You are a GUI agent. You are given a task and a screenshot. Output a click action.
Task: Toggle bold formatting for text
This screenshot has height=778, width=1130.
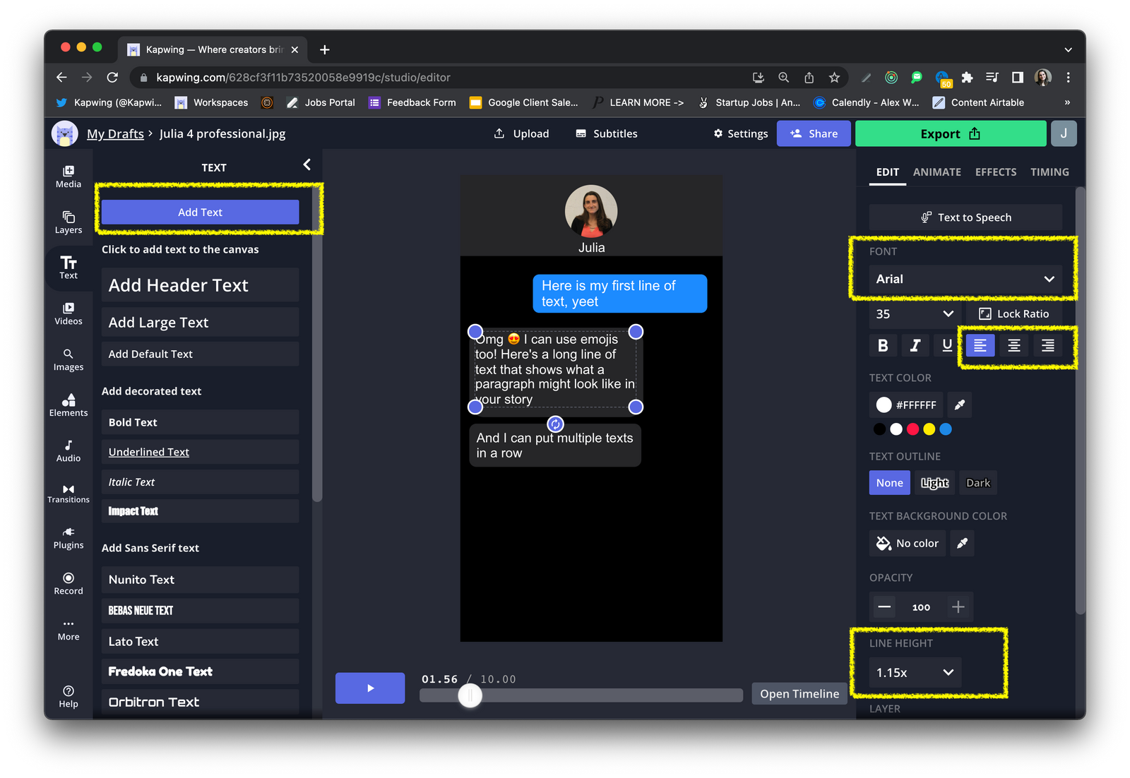[882, 345]
